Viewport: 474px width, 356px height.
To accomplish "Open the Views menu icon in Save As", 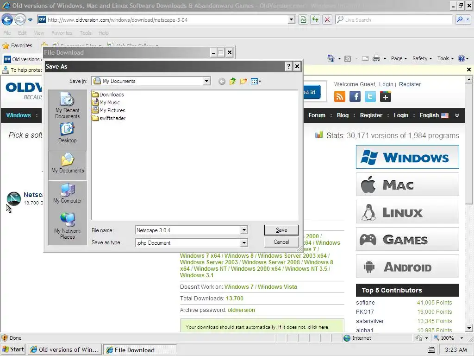I will click(x=256, y=81).
